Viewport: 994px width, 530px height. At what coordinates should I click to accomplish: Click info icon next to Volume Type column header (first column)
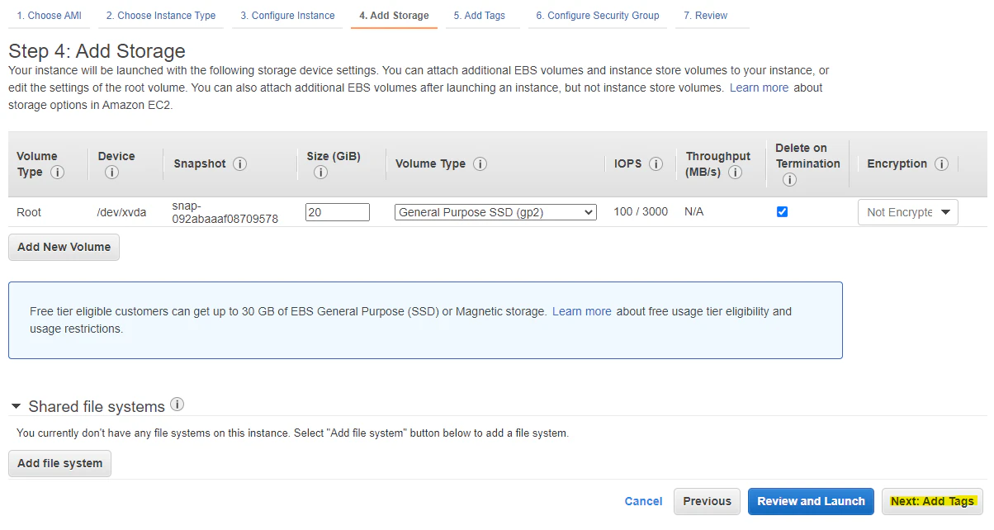tap(57, 172)
